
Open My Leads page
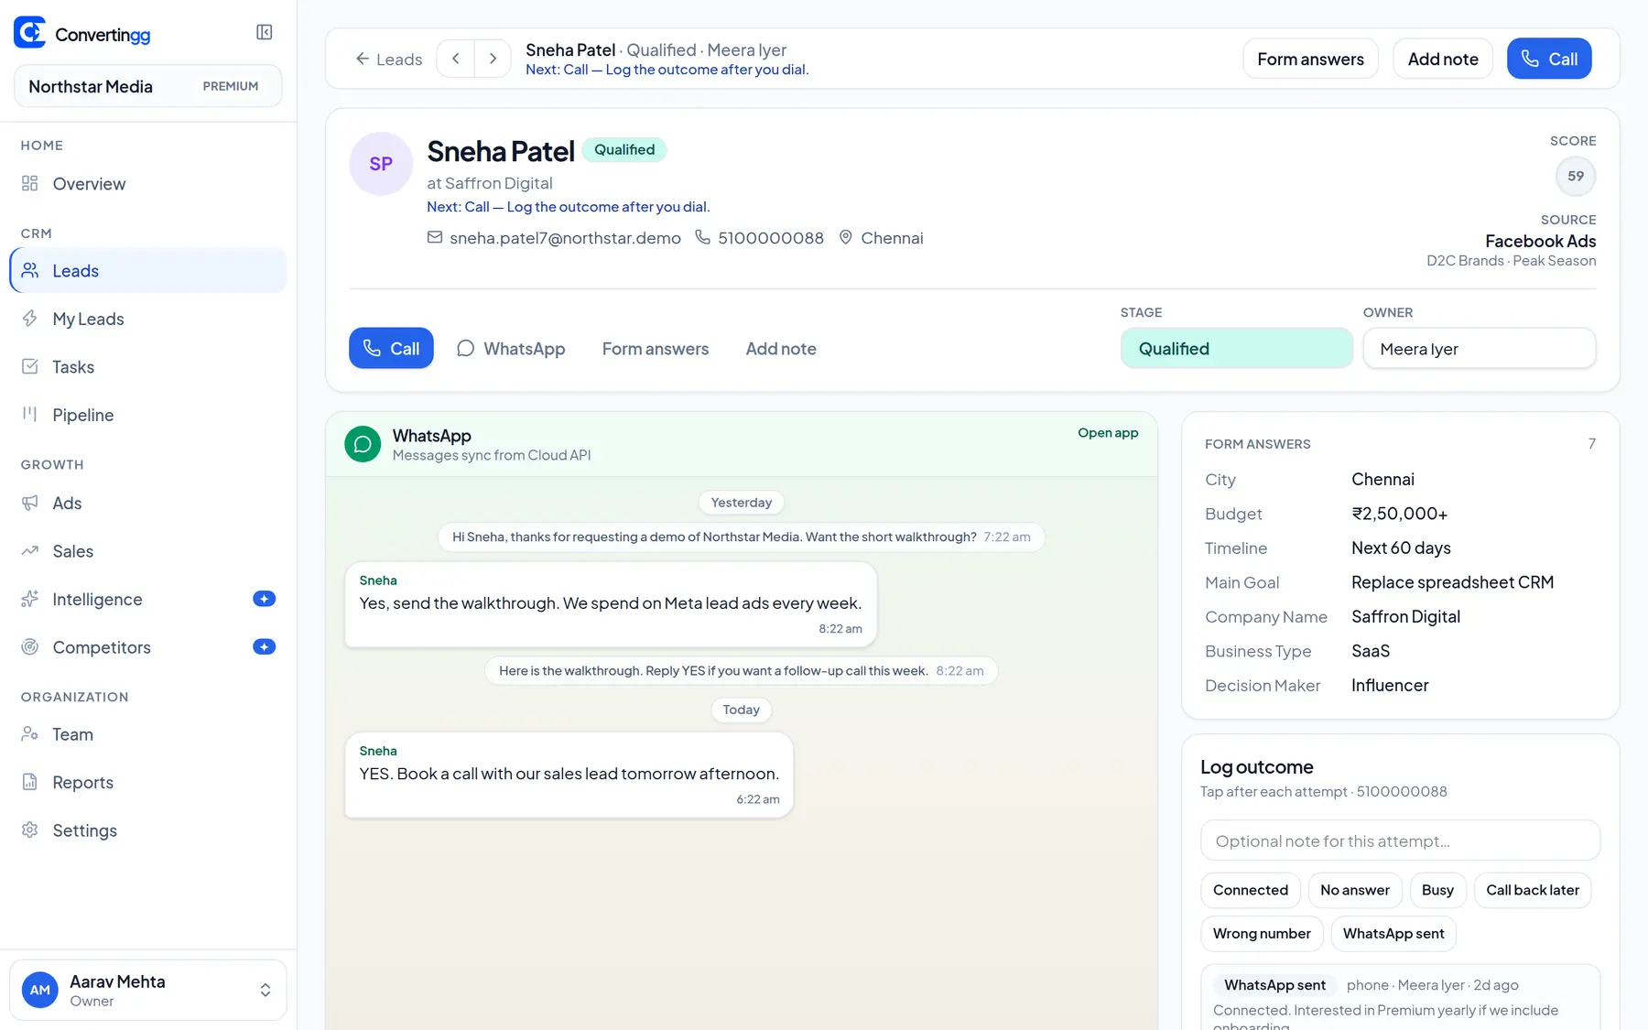(148, 319)
